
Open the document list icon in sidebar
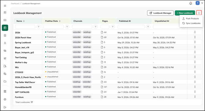coord(5,35)
